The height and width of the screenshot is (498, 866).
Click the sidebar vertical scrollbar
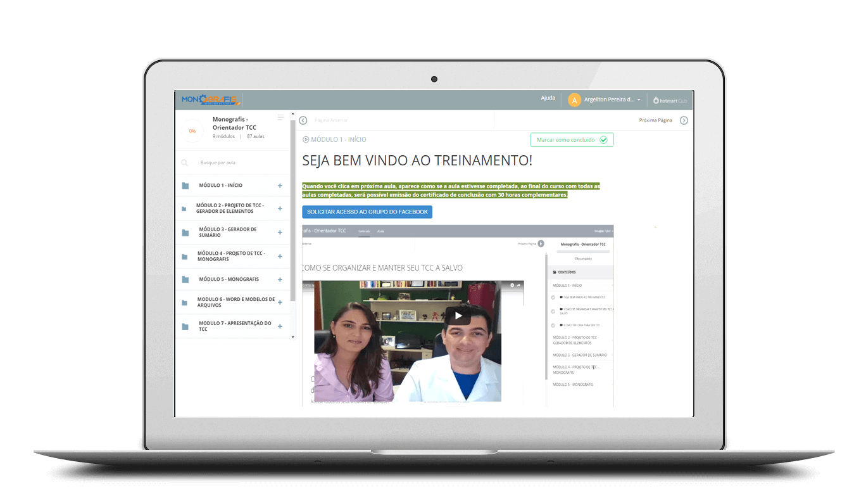coord(292,209)
